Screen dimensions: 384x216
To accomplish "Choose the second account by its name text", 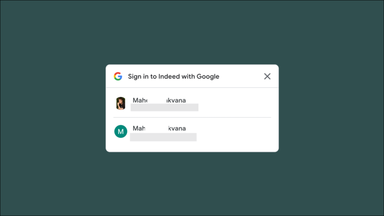I will (159, 128).
